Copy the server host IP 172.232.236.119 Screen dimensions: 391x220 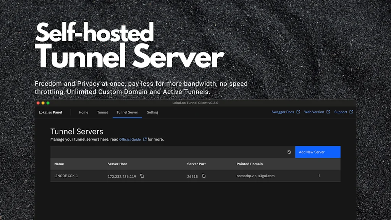pyautogui.click(x=142, y=176)
